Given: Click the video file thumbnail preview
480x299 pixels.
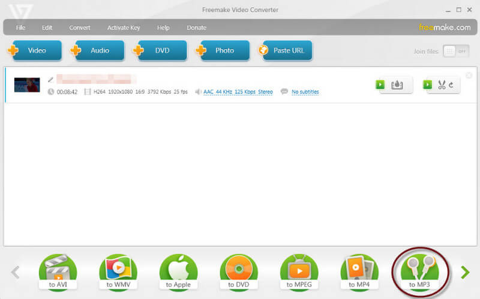Looking at the screenshot, I should point(27,84).
